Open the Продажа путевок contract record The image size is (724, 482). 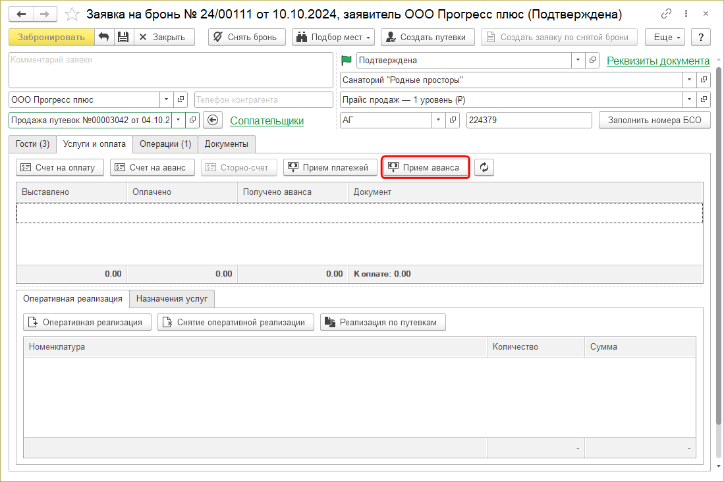tap(192, 120)
